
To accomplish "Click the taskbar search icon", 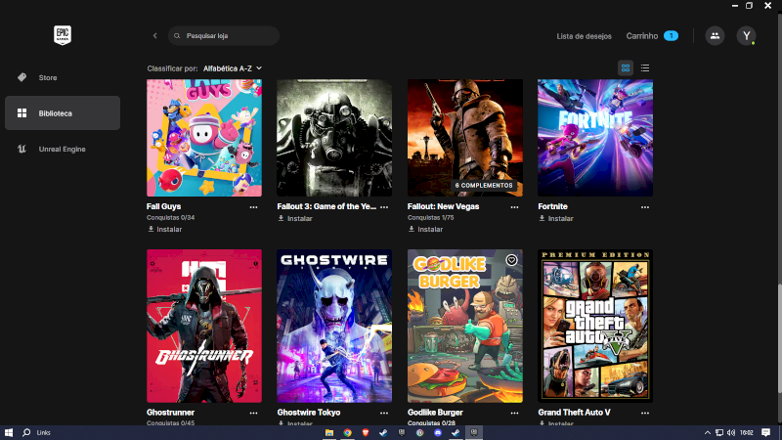I will tap(26, 432).
